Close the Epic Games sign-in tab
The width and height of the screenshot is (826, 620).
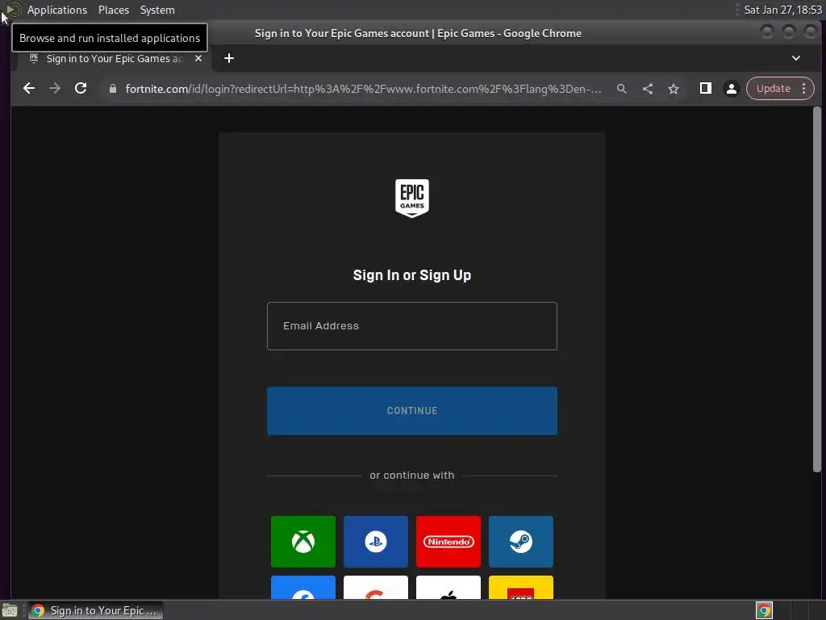pyautogui.click(x=198, y=58)
